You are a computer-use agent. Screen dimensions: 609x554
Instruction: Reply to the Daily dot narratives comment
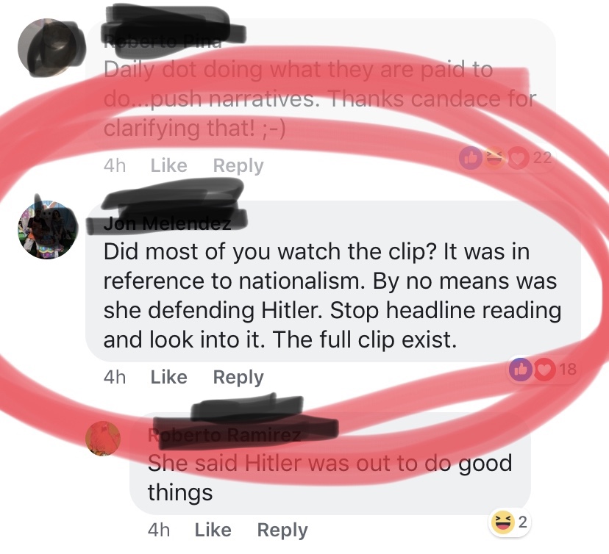(238, 166)
